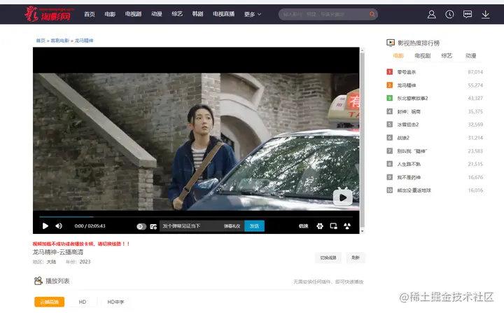
Task: Open 龙马精神 in ranking list
Action: [x=406, y=85]
